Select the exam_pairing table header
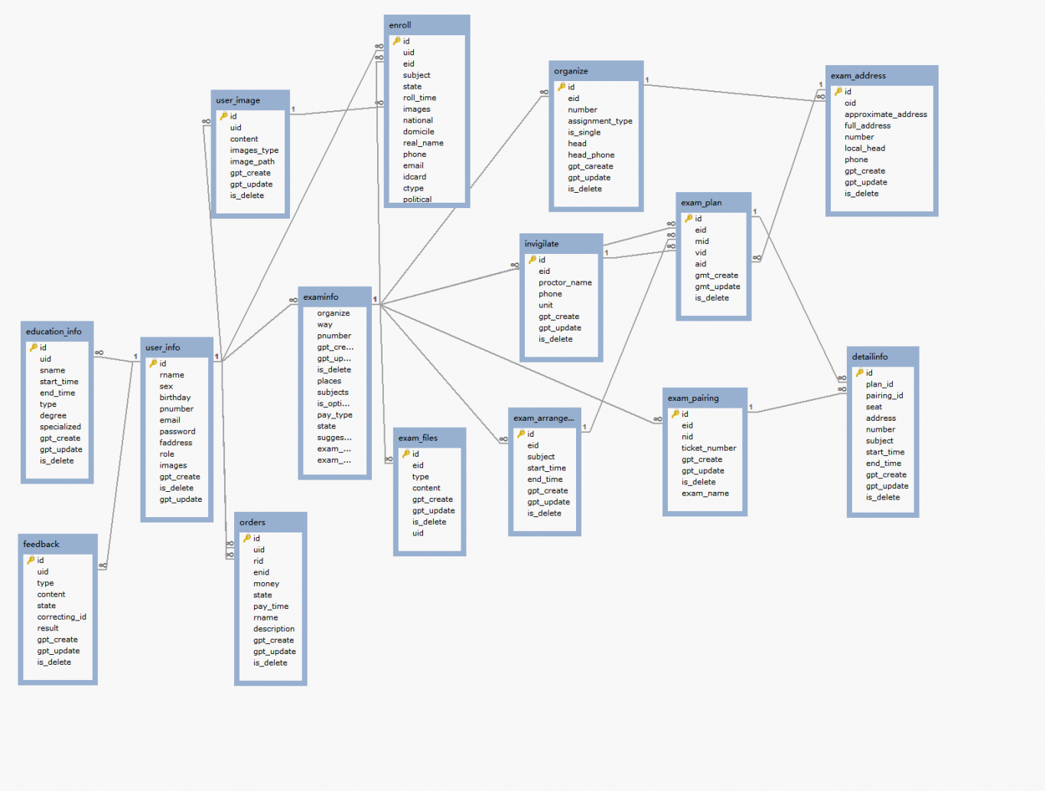The image size is (1045, 791). pos(705,398)
